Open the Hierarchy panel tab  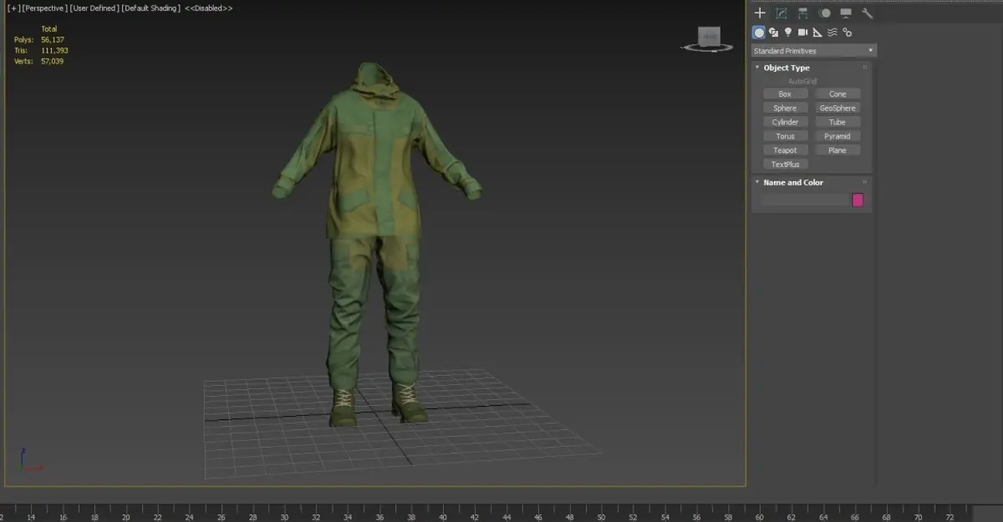point(803,13)
